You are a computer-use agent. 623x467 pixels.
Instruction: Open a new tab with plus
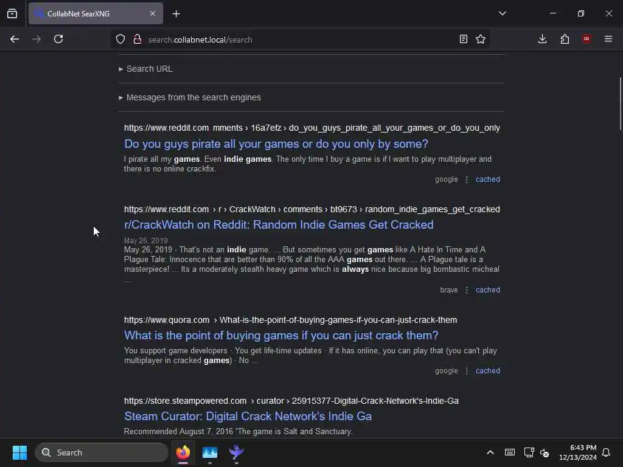coord(176,14)
